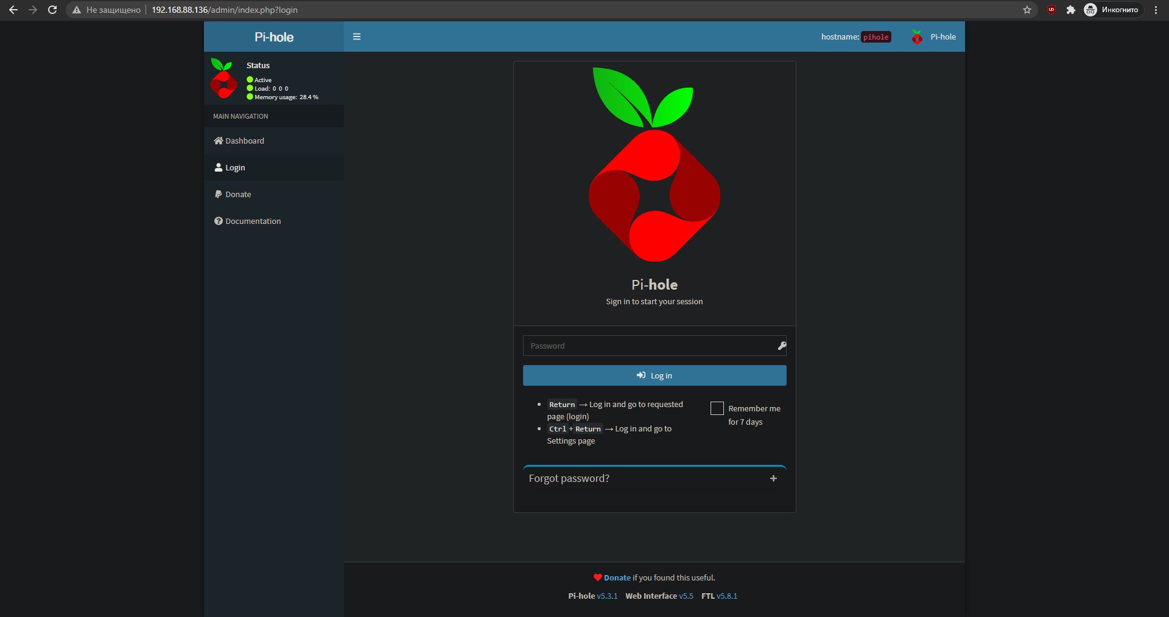This screenshot has width=1169, height=617.
Task: Click the Memory usage: 28.4 % status line
Action: (x=283, y=97)
